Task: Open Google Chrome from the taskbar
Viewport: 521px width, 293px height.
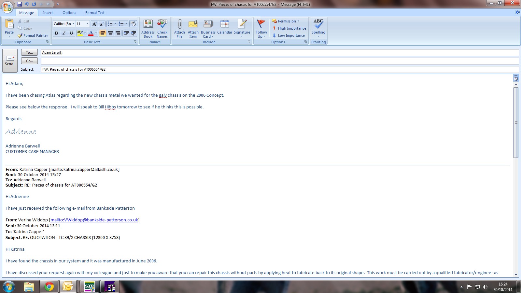Action: pyautogui.click(x=49, y=287)
